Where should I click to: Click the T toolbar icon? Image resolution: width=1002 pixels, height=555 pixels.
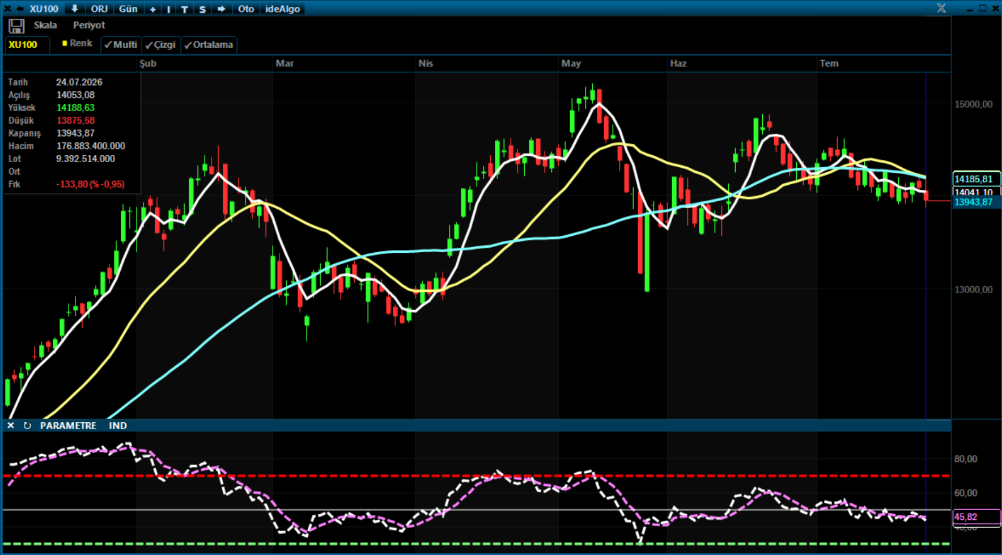(184, 9)
